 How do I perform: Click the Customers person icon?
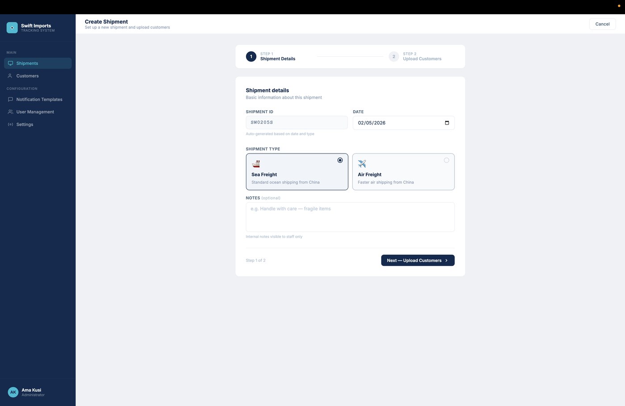[10, 76]
